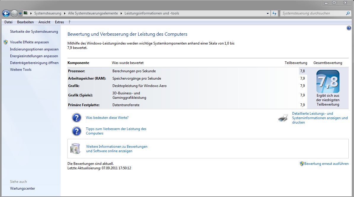Click Desktopleistung für Windows Aero text

(x=139, y=86)
